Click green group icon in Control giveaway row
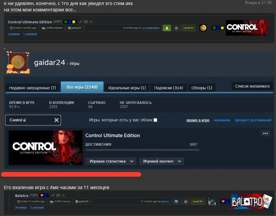Image resolution: width=276 pixels, height=216 pixels. point(167,28)
